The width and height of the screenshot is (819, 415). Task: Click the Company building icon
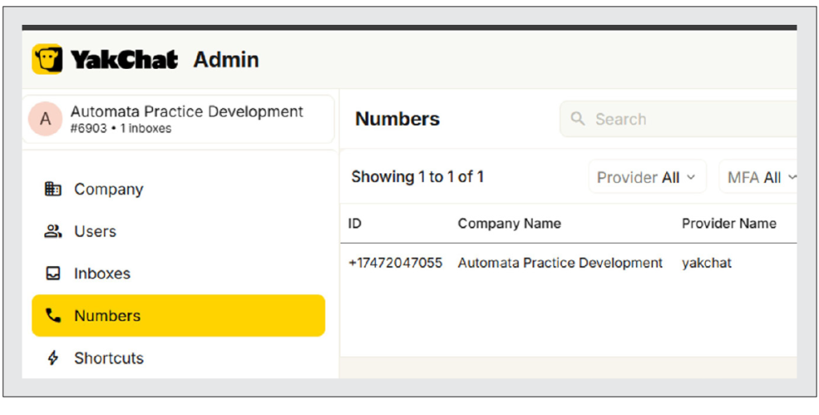coord(53,189)
